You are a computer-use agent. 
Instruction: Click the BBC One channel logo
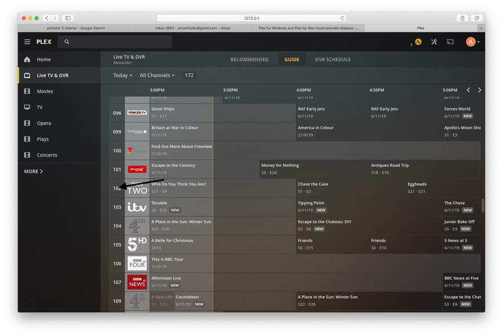pyautogui.click(x=137, y=169)
